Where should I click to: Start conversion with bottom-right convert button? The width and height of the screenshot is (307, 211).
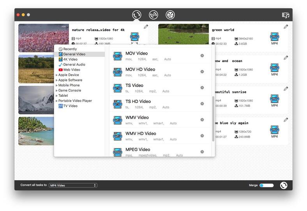[x=284, y=185]
